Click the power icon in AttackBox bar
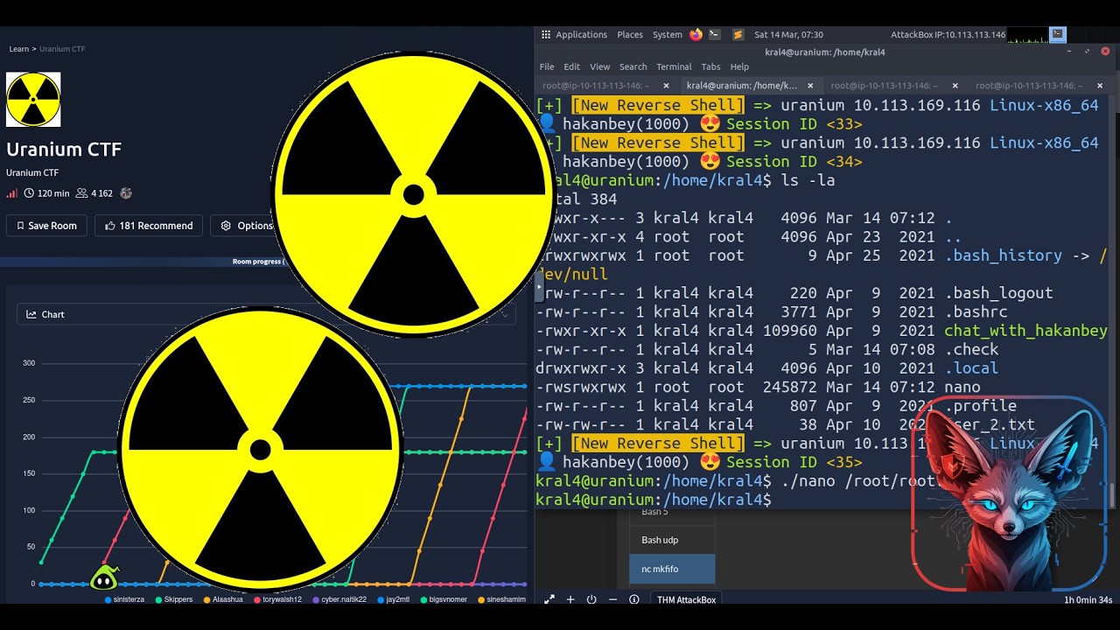The width and height of the screenshot is (1120, 630). point(591,599)
